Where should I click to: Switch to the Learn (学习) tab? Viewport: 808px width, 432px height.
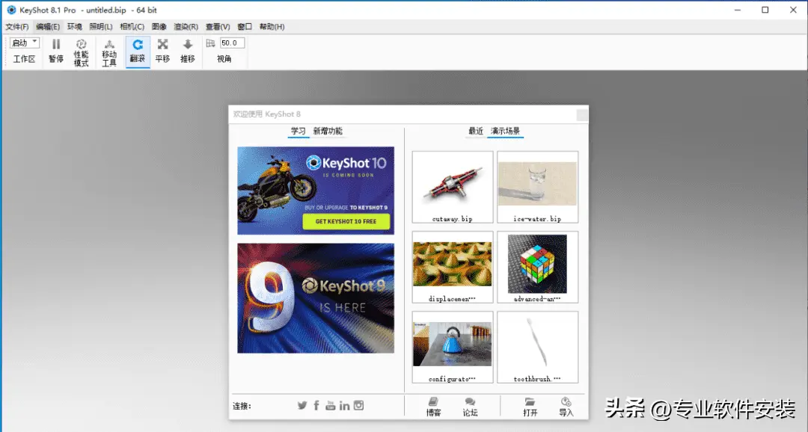pos(299,132)
